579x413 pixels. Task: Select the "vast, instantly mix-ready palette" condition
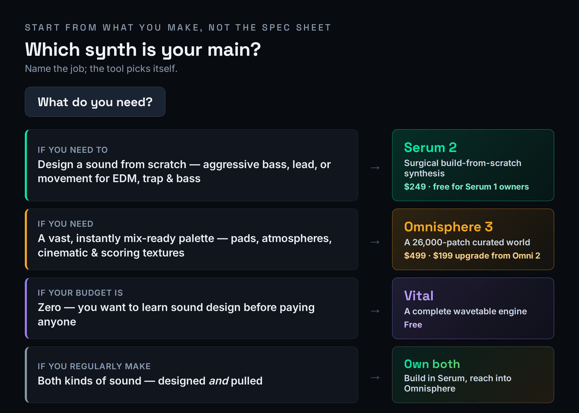(x=191, y=239)
